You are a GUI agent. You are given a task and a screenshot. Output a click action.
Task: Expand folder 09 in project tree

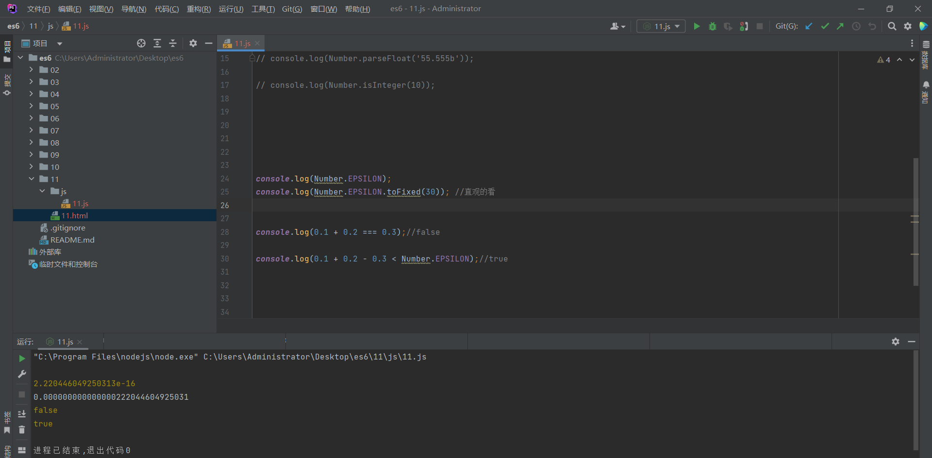point(31,155)
